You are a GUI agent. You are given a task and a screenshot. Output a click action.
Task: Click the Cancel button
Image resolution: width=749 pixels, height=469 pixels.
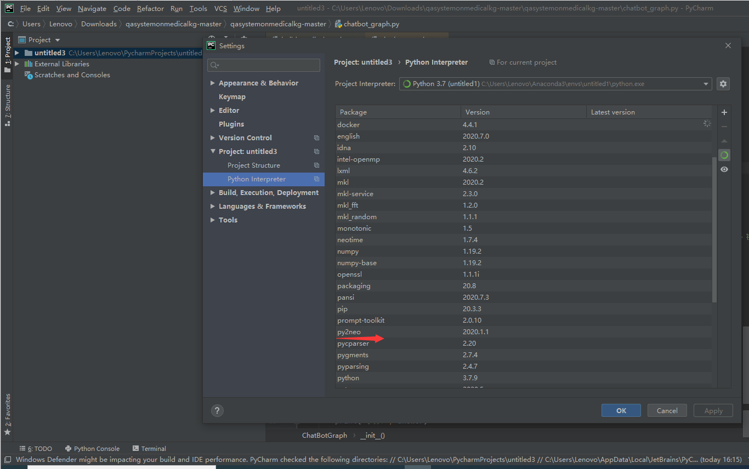pyautogui.click(x=667, y=411)
